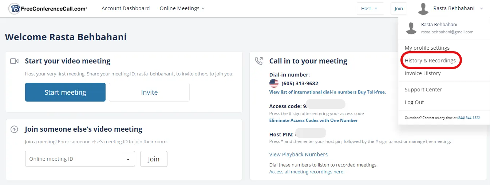The height and width of the screenshot is (185, 490).
Task: Click the Invite button
Action: coord(149,92)
